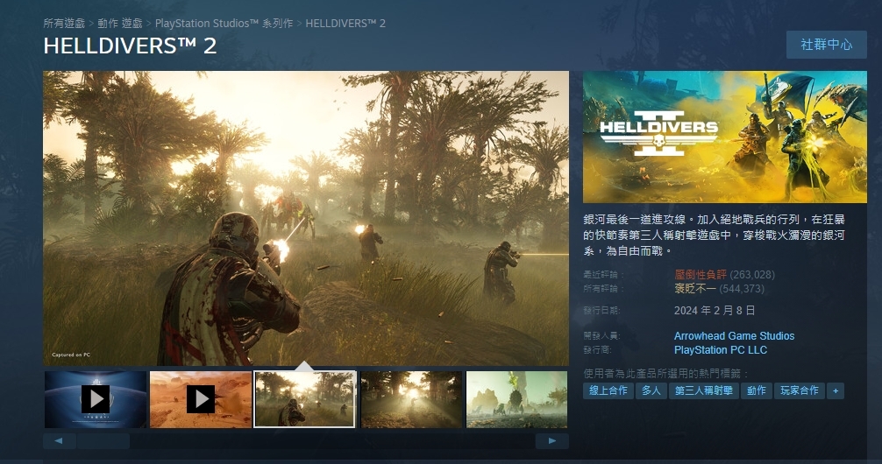Open PlayStation Studios™ 系列作 breadcrumb
882x464 pixels.
coord(224,23)
